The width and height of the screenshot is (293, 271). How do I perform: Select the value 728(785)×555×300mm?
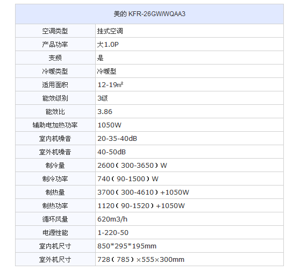coord(141,260)
